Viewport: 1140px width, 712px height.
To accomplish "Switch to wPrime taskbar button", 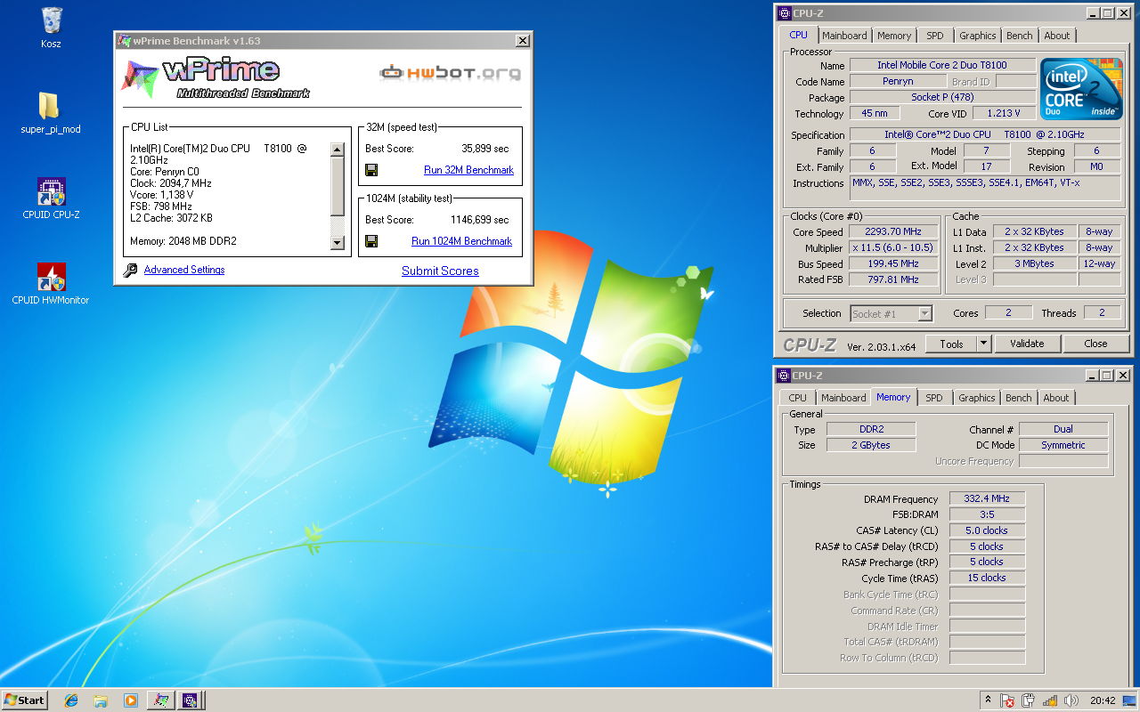I will coord(160,700).
